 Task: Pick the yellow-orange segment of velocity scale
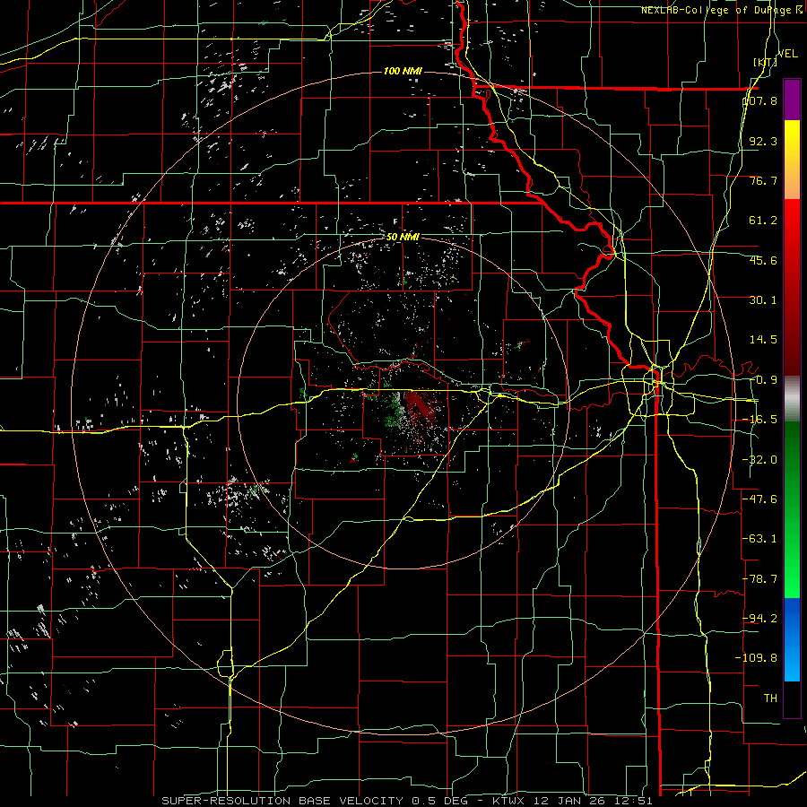(x=792, y=160)
